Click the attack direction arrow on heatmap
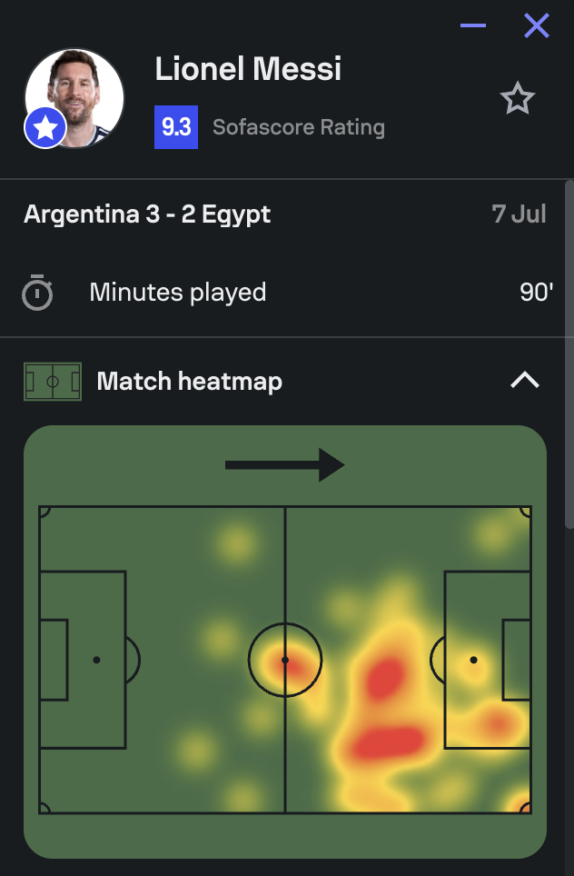The width and height of the screenshot is (574, 876). pyautogui.click(x=285, y=465)
